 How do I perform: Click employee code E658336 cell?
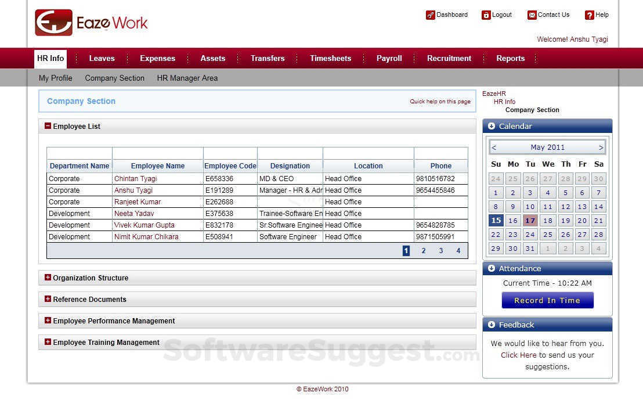[230, 178]
